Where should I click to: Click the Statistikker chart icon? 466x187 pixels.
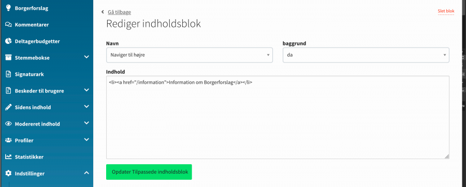(8, 157)
